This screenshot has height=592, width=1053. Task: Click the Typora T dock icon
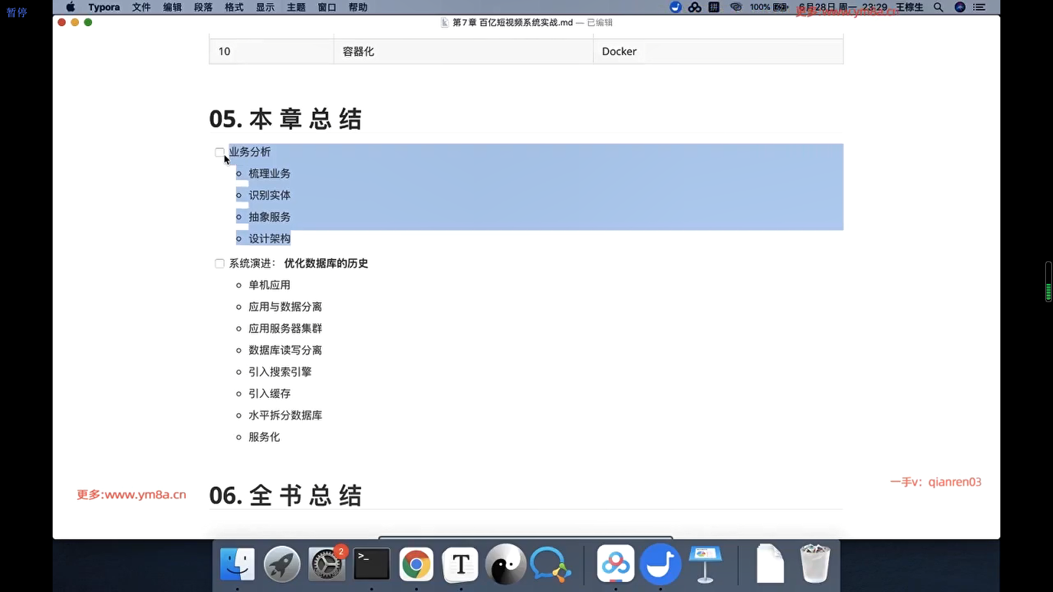(461, 564)
